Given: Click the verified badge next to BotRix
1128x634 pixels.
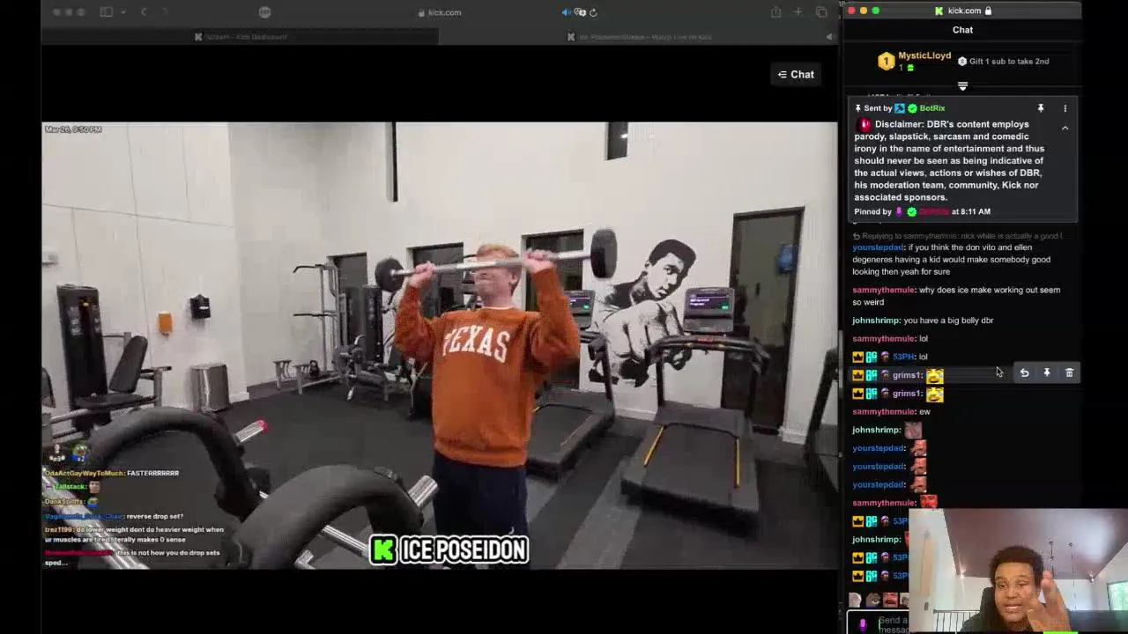Looking at the screenshot, I should coord(912,108).
